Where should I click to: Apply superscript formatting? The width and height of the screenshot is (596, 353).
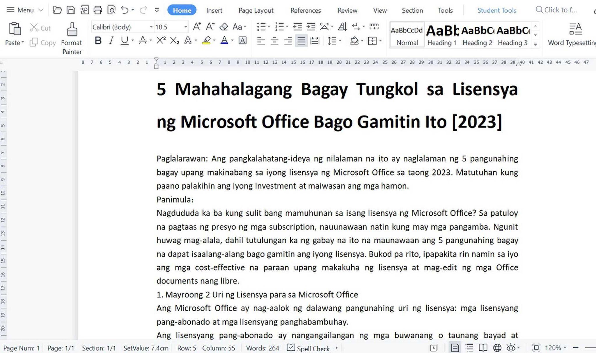pos(161,40)
